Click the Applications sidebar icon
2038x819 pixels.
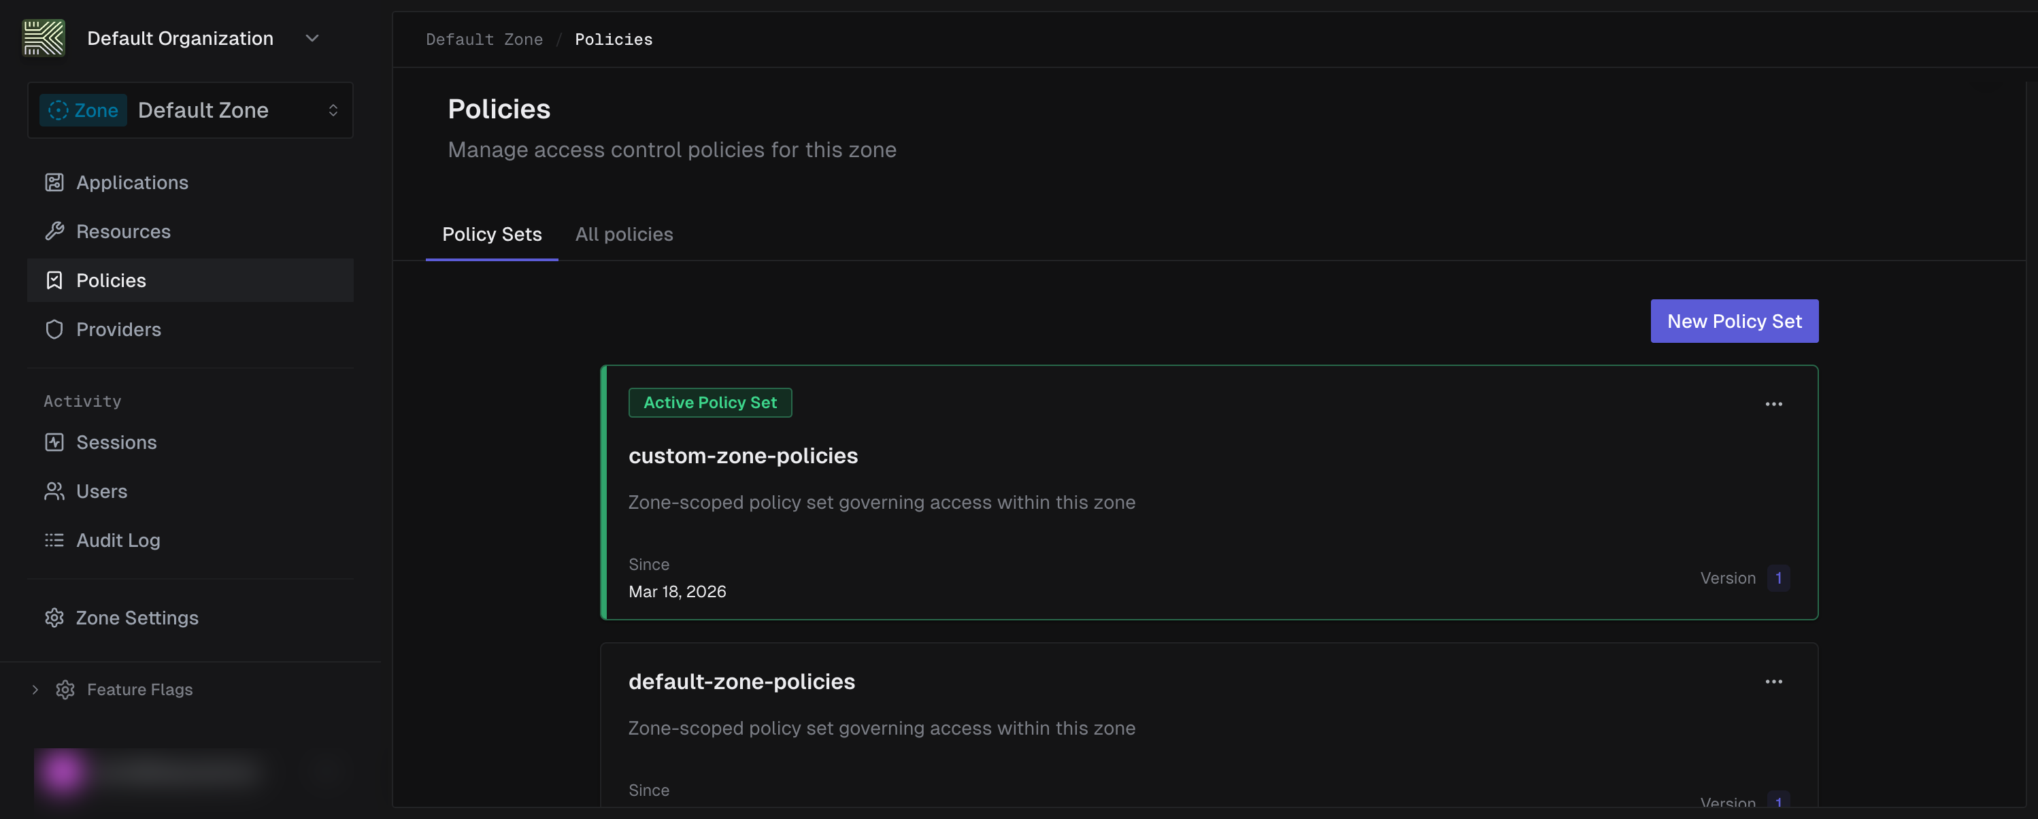[x=54, y=182]
